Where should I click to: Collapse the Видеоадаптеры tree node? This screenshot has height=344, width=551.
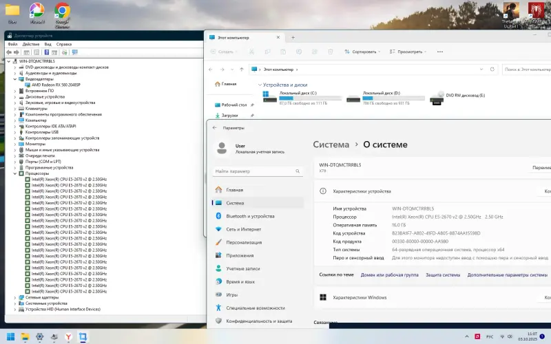(x=15, y=79)
